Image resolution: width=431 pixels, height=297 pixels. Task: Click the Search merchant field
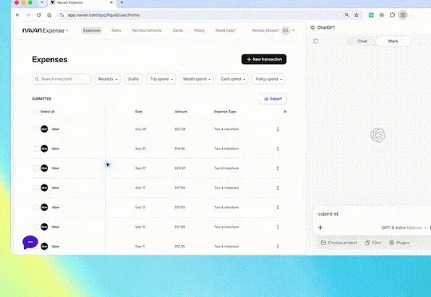(61, 79)
